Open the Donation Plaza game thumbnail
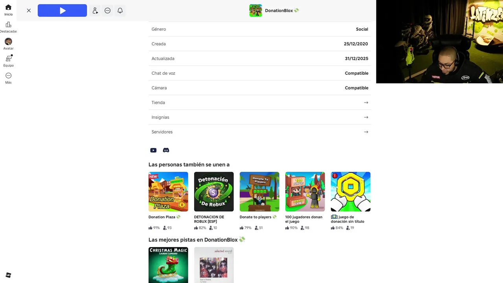Viewport: 503px width, 283px height. coord(168,192)
